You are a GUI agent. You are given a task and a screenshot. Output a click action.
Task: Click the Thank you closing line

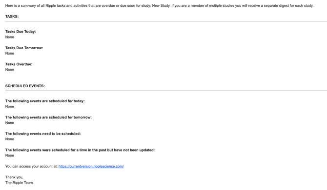[x=14, y=177]
